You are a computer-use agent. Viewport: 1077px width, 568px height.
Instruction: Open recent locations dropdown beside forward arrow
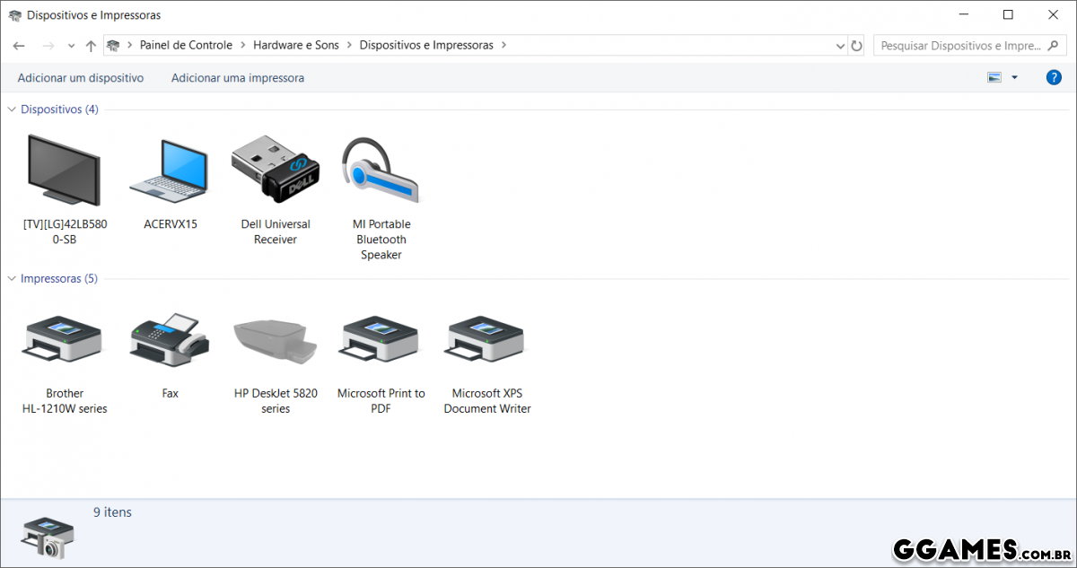71,46
